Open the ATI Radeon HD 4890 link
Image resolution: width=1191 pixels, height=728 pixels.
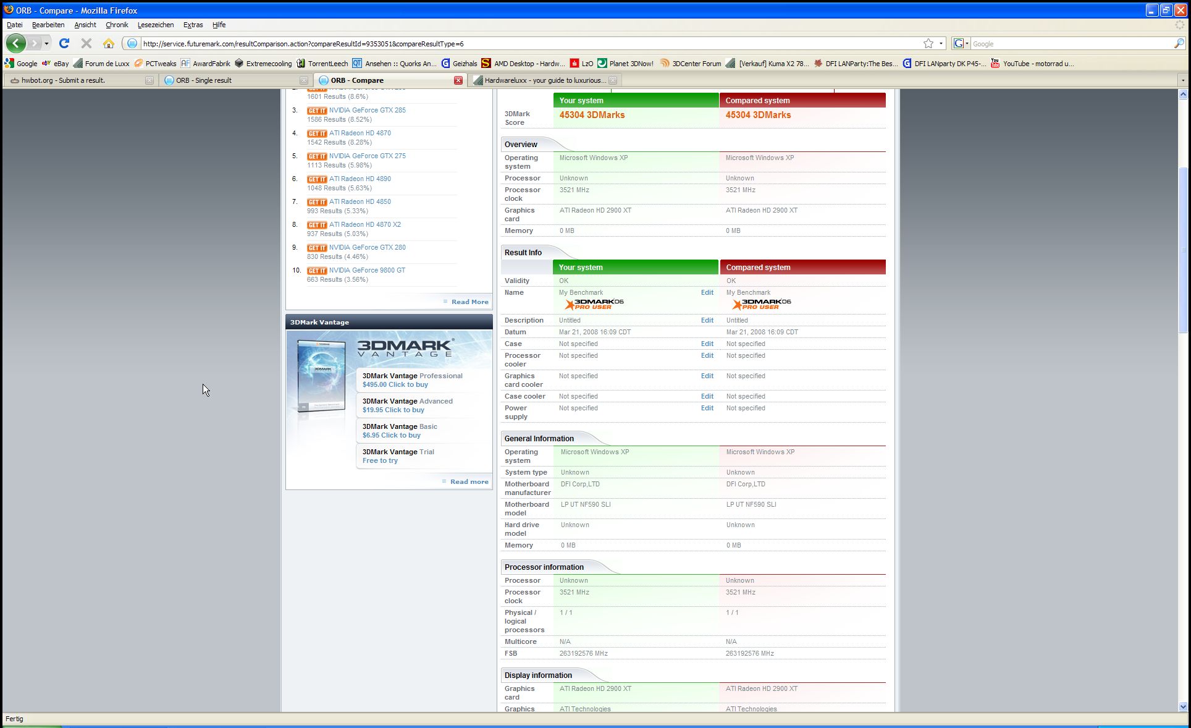tap(360, 179)
